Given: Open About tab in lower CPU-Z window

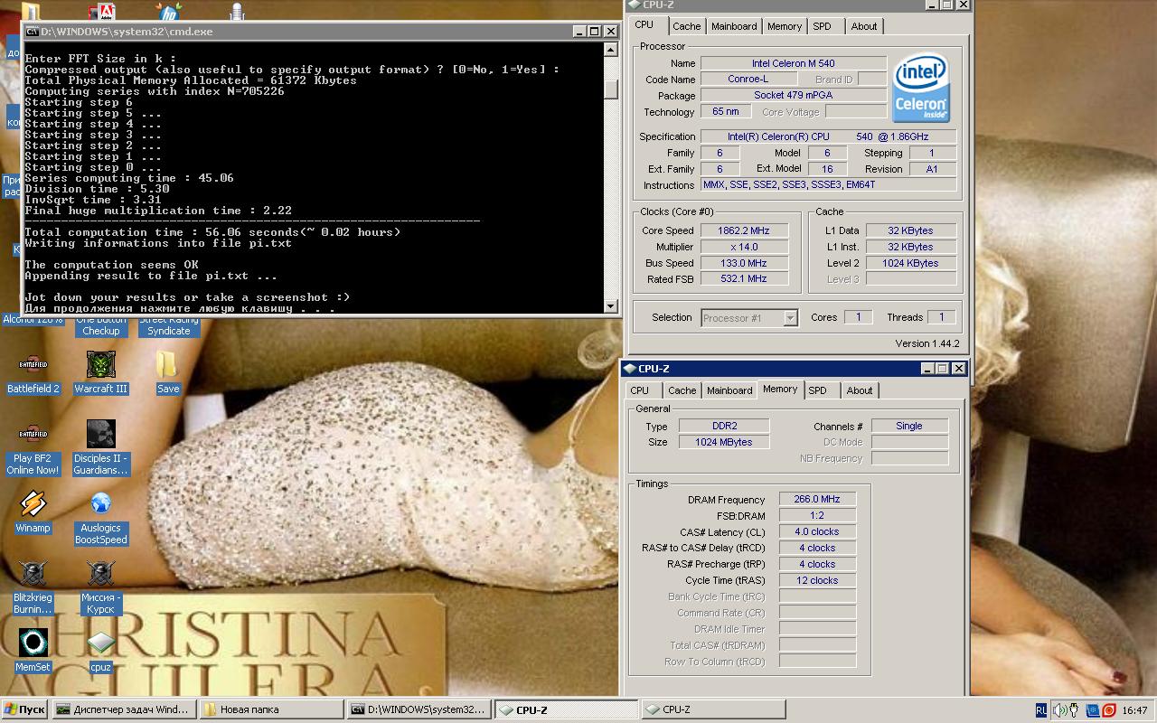Looking at the screenshot, I should [x=860, y=390].
